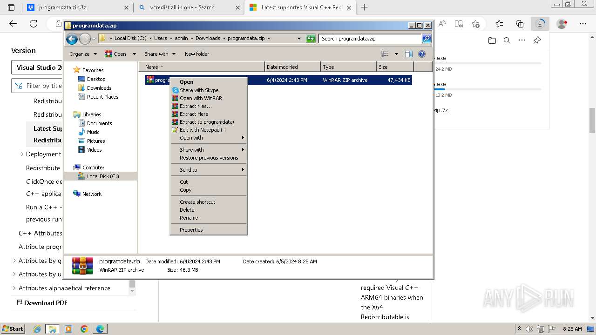Image resolution: width=596 pixels, height=335 pixels.
Task: Choose Open in the context menu
Action: pos(209,82)
